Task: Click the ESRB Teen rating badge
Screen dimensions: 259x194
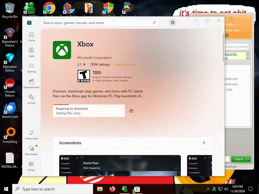Action: click(x=84, y=76)
